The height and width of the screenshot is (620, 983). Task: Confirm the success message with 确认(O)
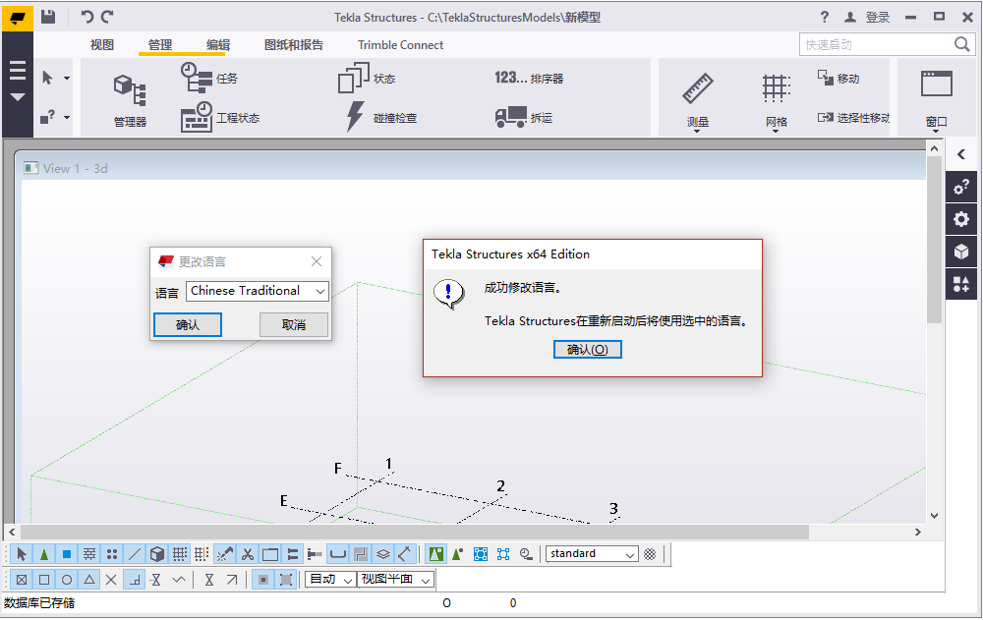coord(588,349)
